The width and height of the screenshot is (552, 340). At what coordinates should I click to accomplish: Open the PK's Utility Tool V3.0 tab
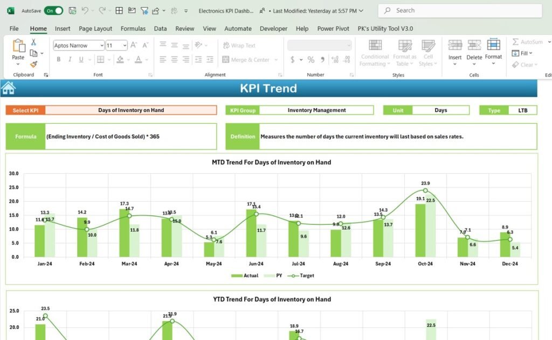[385, 29]
